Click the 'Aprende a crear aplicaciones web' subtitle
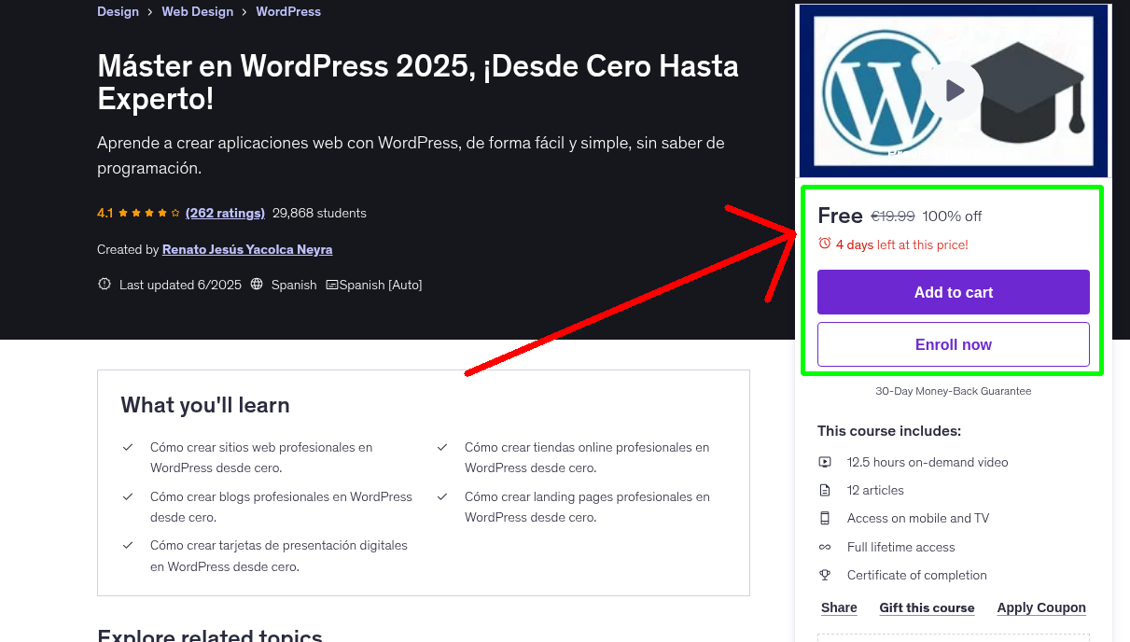 [411, 155]
